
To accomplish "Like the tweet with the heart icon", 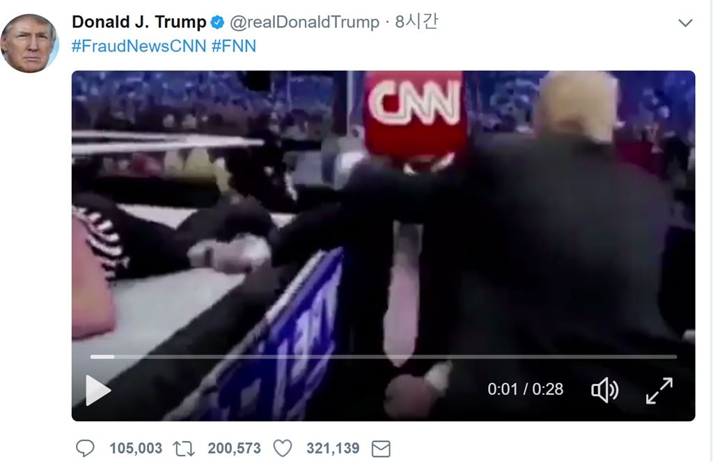I will (283, 448).
